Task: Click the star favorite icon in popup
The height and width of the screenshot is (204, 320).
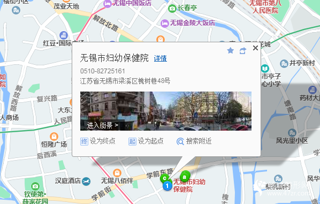Action: [231, 50]
